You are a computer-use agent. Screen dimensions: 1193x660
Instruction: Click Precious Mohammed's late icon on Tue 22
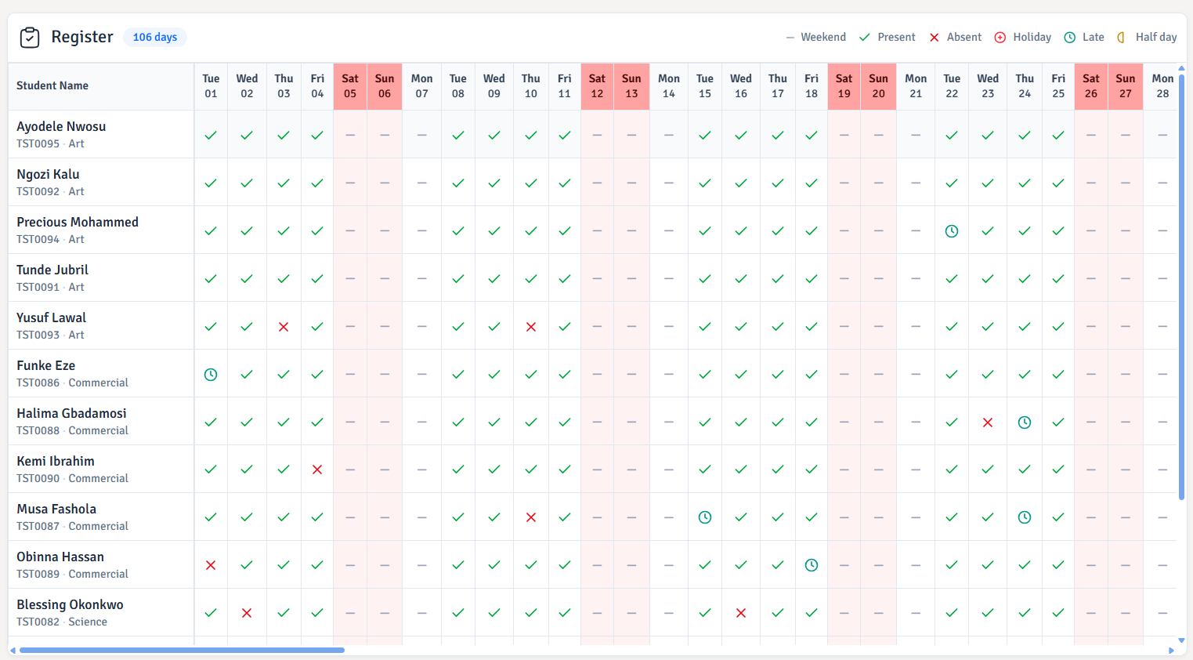click(952, 231)
